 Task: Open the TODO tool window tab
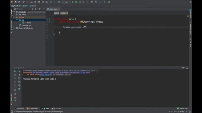(x=56, y=109)
